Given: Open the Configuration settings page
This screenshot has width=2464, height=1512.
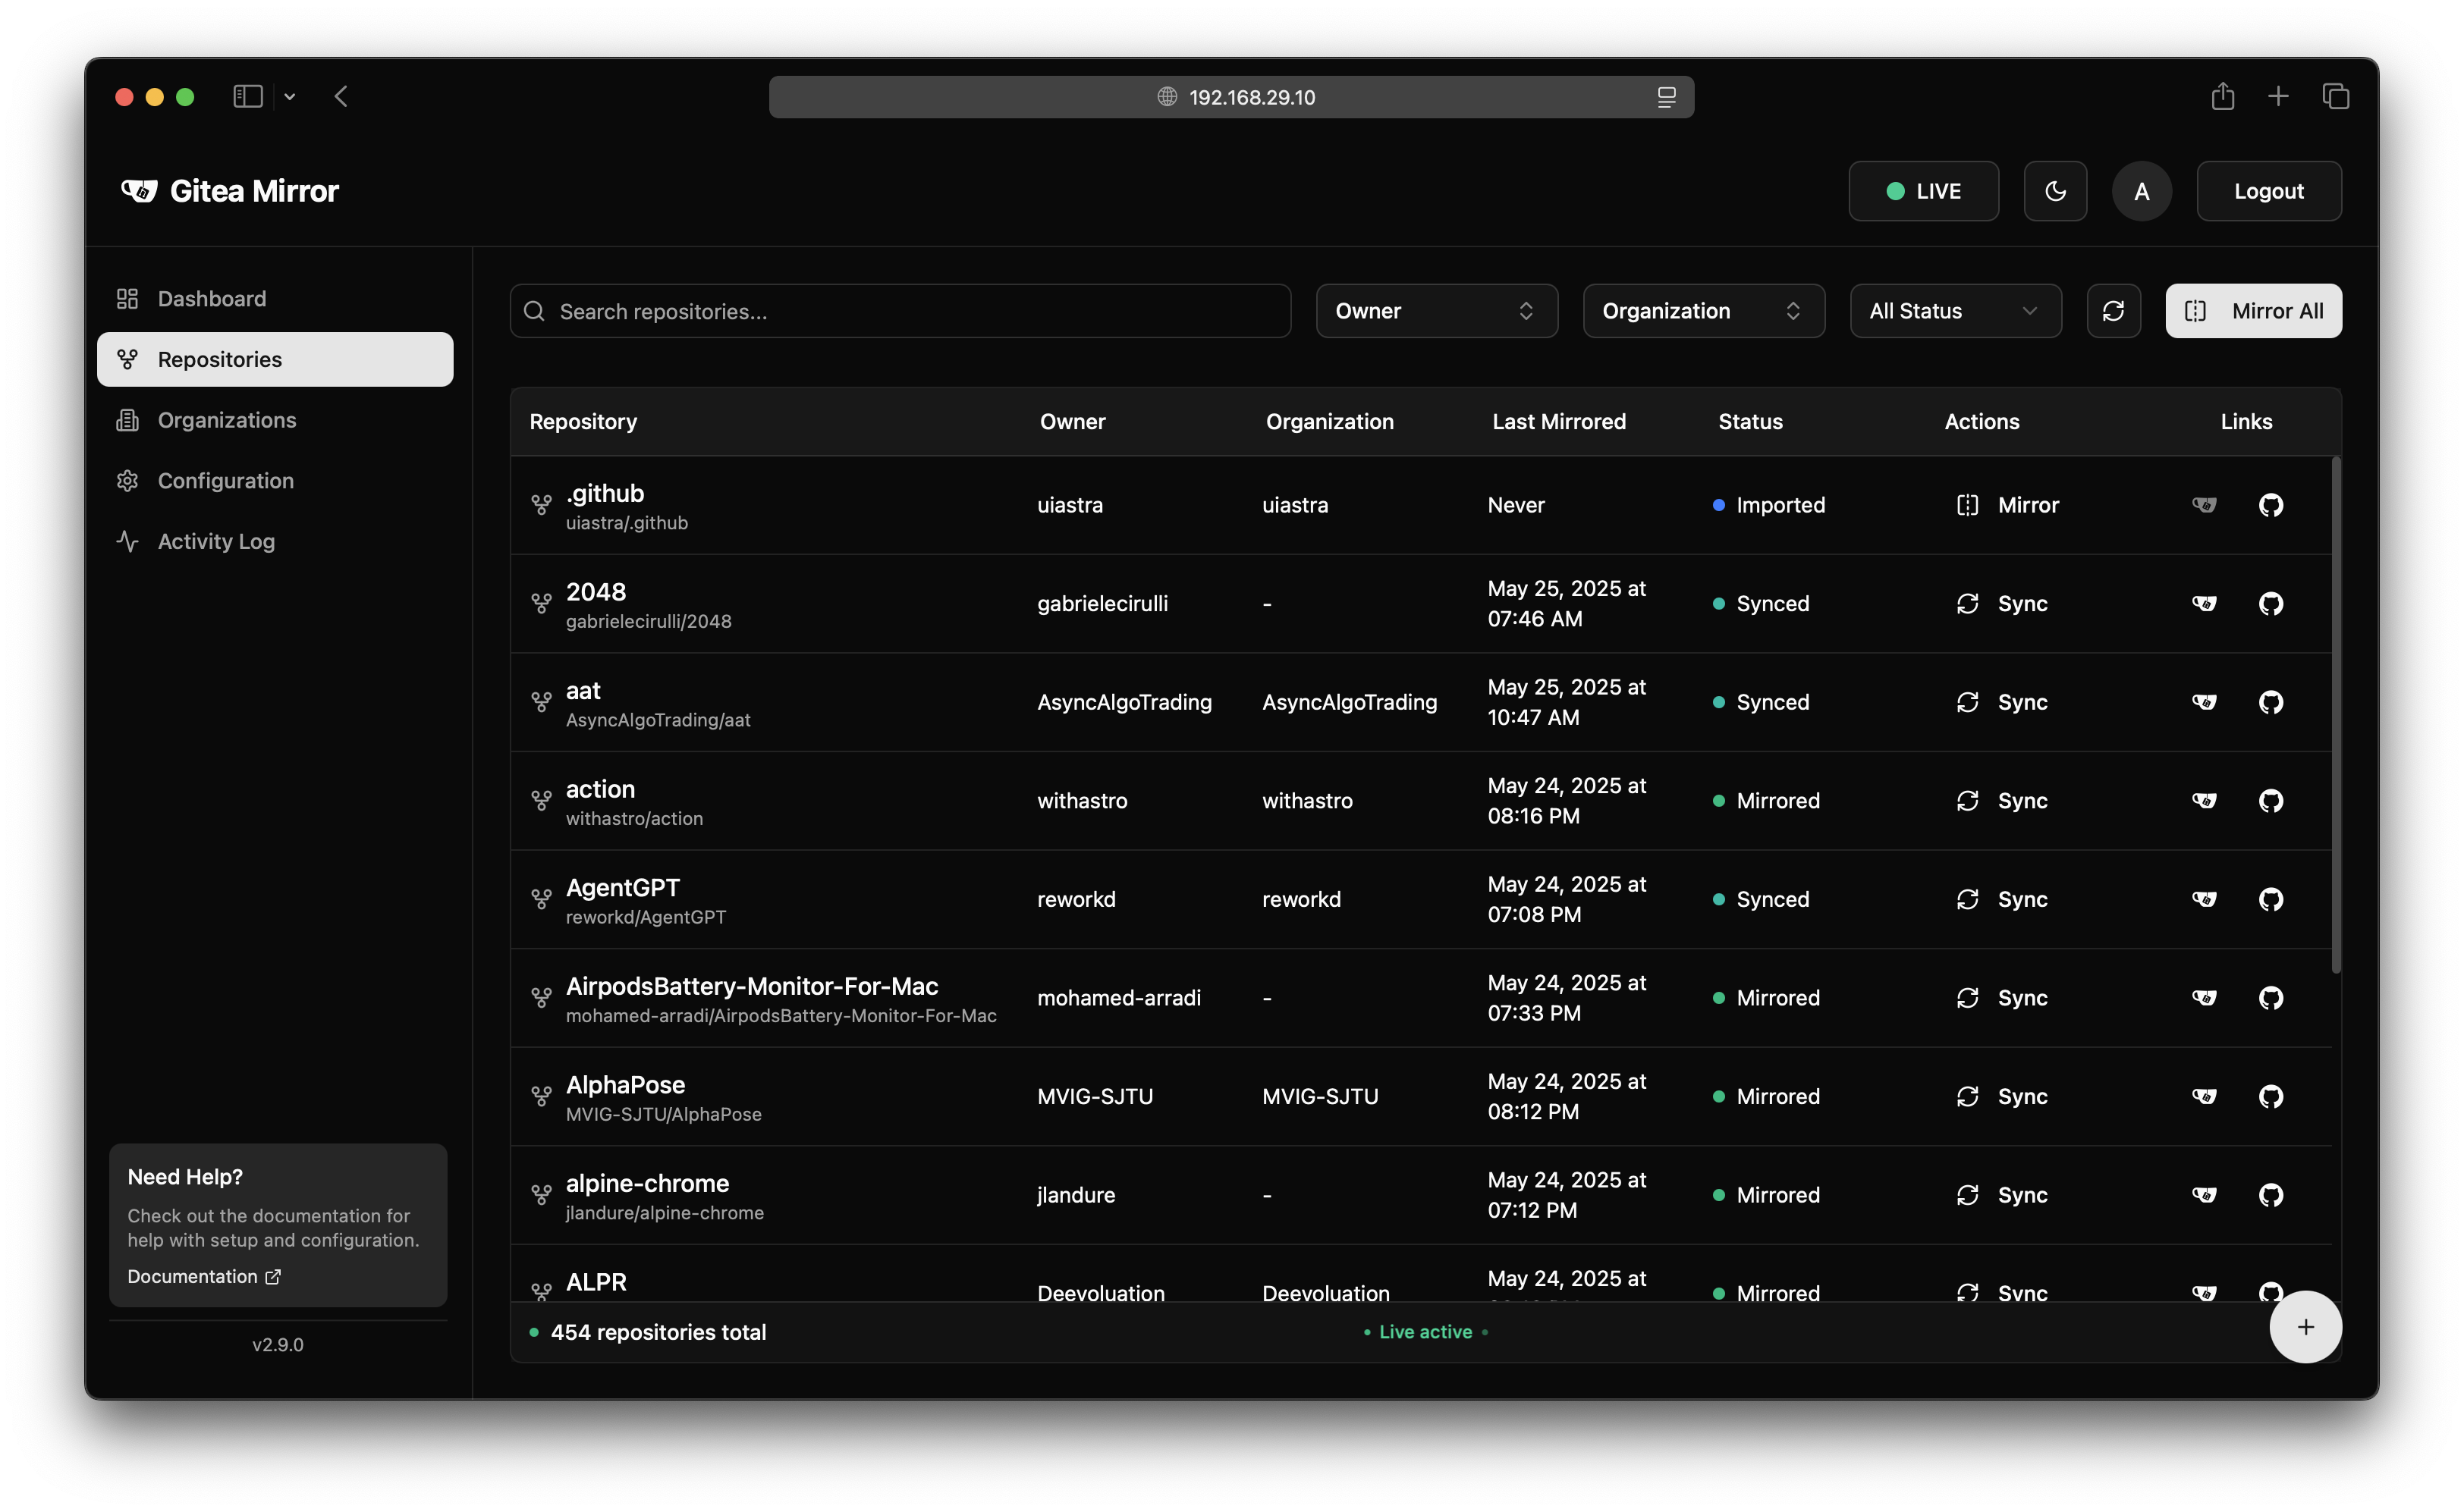Looking at the screenshot, I should coord(224,480).
